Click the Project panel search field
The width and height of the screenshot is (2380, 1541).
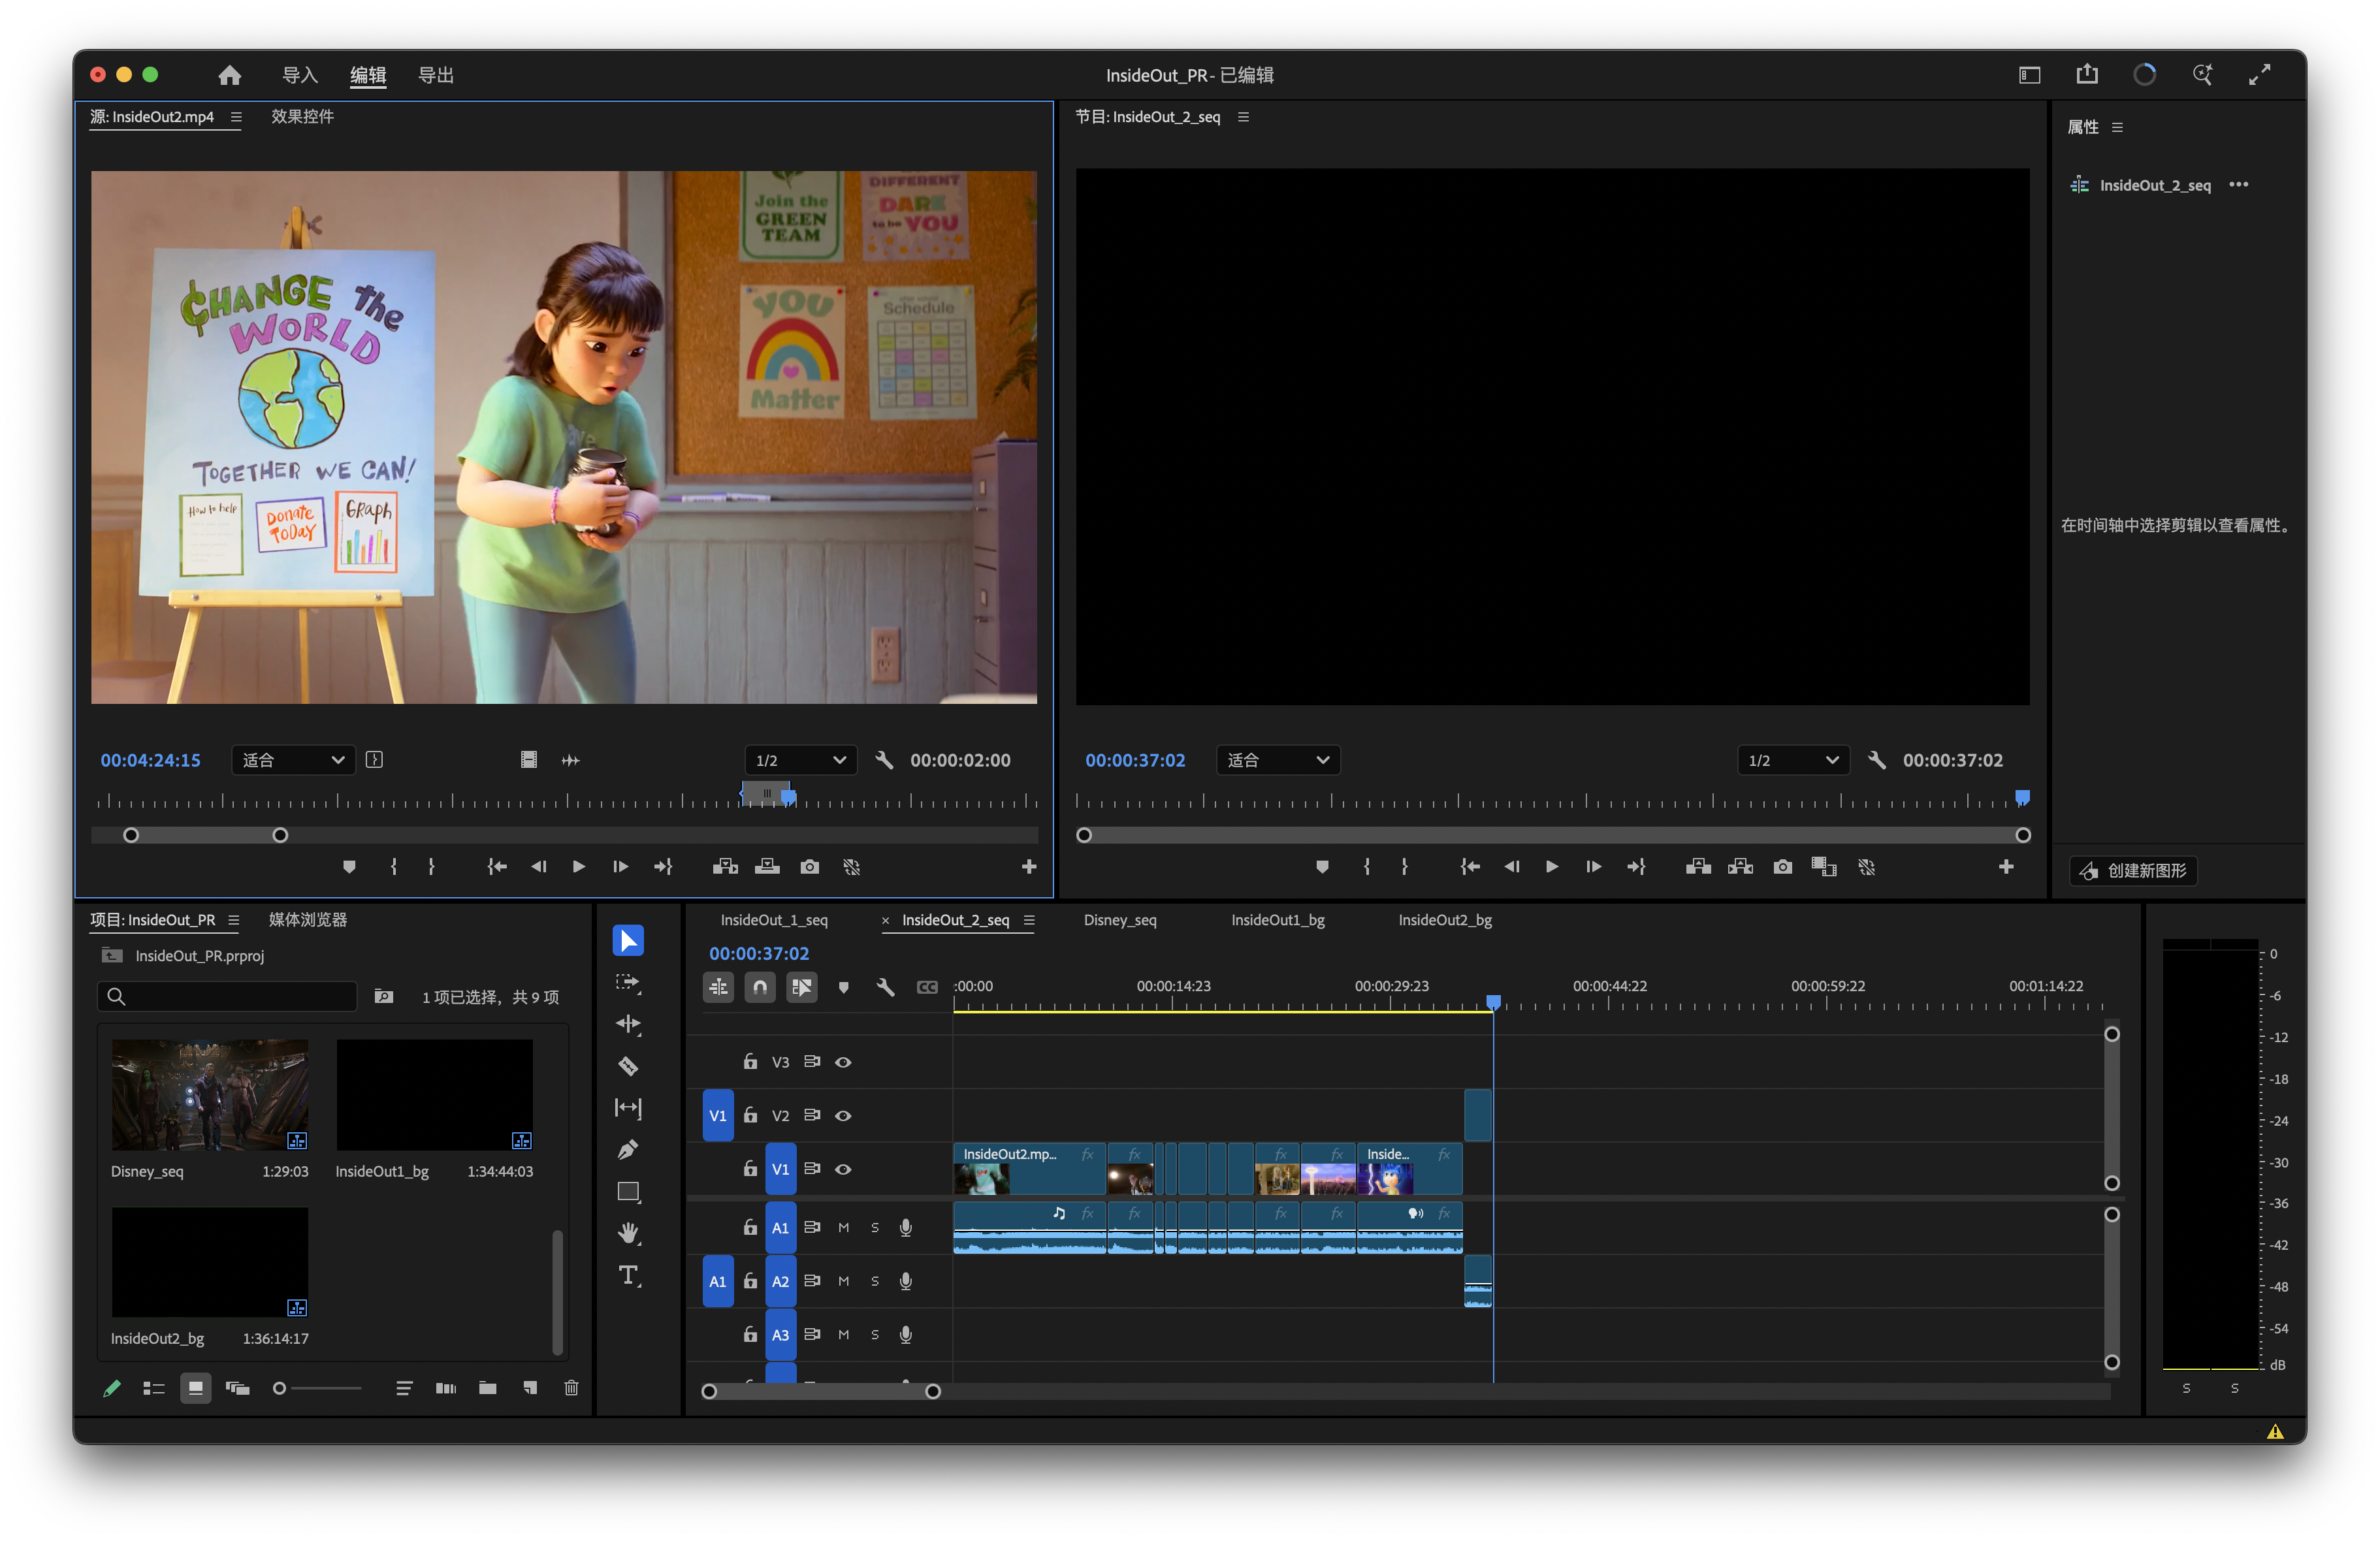227,996
